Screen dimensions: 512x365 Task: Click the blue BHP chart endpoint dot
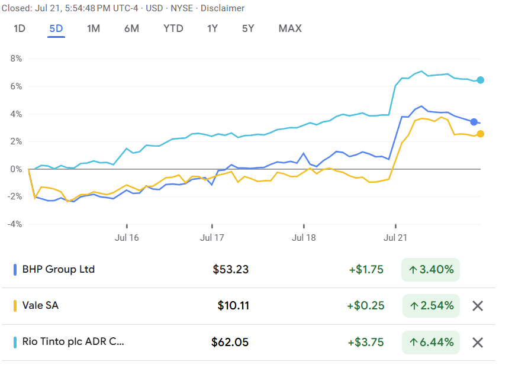pyautogui.click(x=474, y=122)
